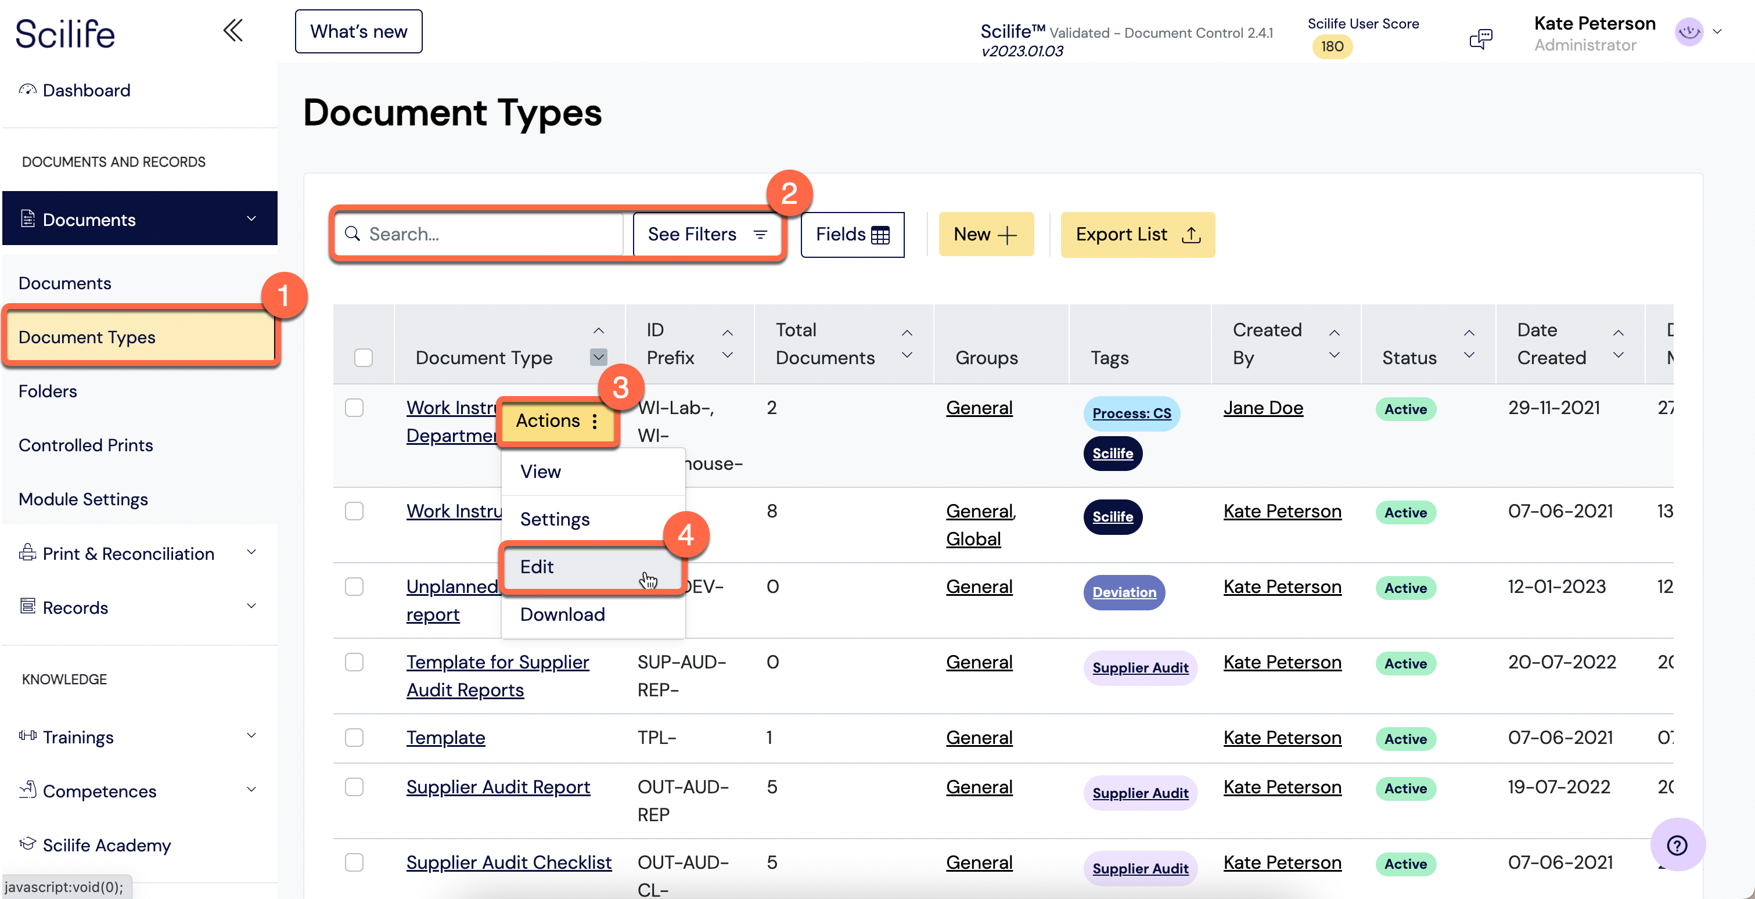
Task: Click the Documents file icon in sidebar
Action: click(28, 218)
